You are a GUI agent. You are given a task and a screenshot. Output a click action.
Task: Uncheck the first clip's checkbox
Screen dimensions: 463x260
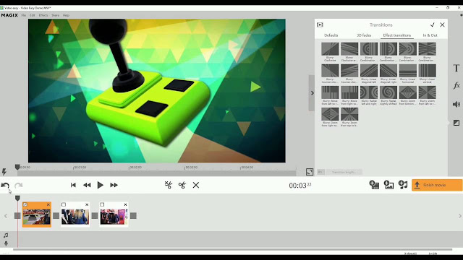pos(25,204)
